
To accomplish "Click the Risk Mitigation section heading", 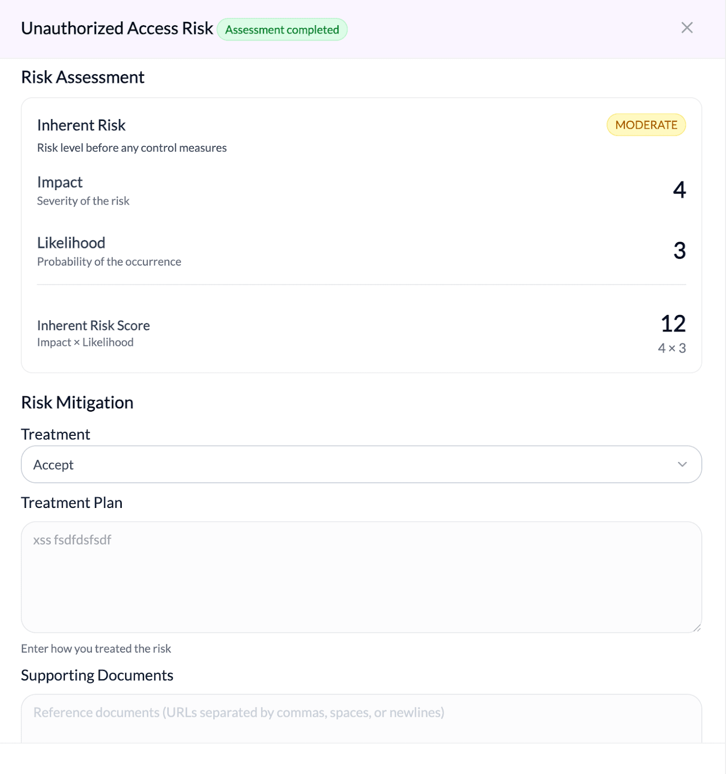I will click(x=77, y=402).
